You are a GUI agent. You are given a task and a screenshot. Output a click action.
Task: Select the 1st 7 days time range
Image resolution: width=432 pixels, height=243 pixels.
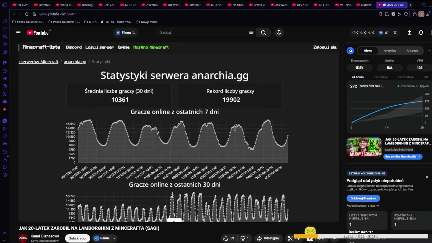(381, 77)
